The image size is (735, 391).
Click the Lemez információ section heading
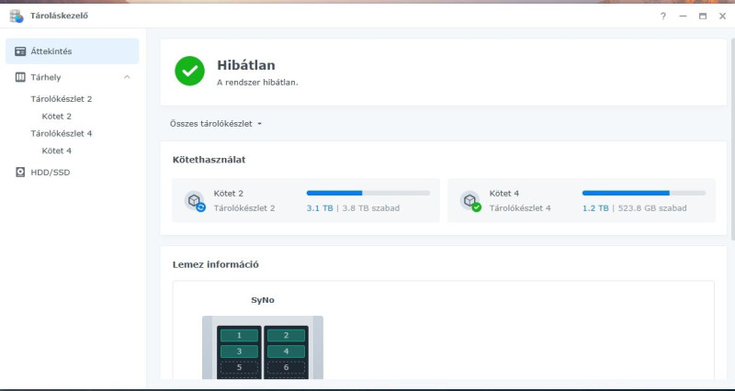pos(216,264)
